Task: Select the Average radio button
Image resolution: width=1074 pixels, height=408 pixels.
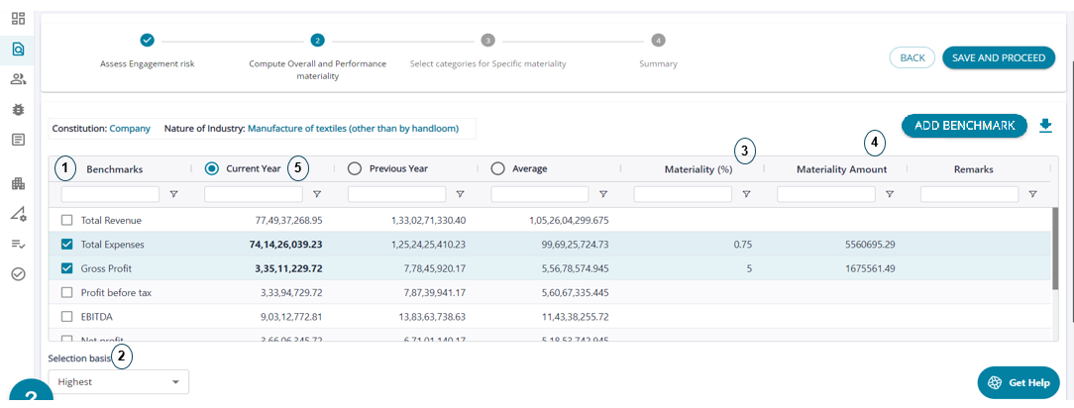Action: [497, 168]
